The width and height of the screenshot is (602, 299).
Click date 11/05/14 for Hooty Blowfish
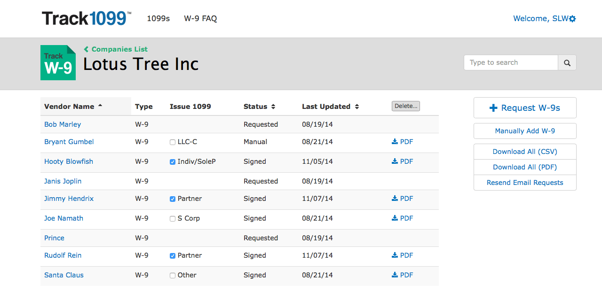[x=317, y=161]
